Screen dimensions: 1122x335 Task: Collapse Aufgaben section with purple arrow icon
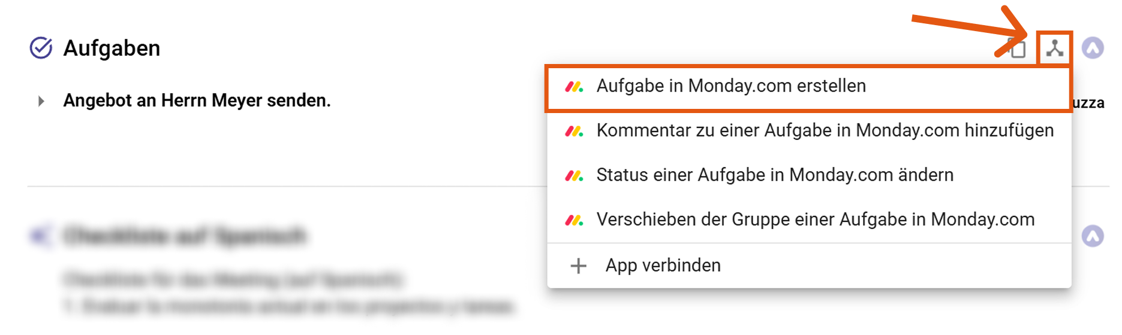(x=1093, y=48)
